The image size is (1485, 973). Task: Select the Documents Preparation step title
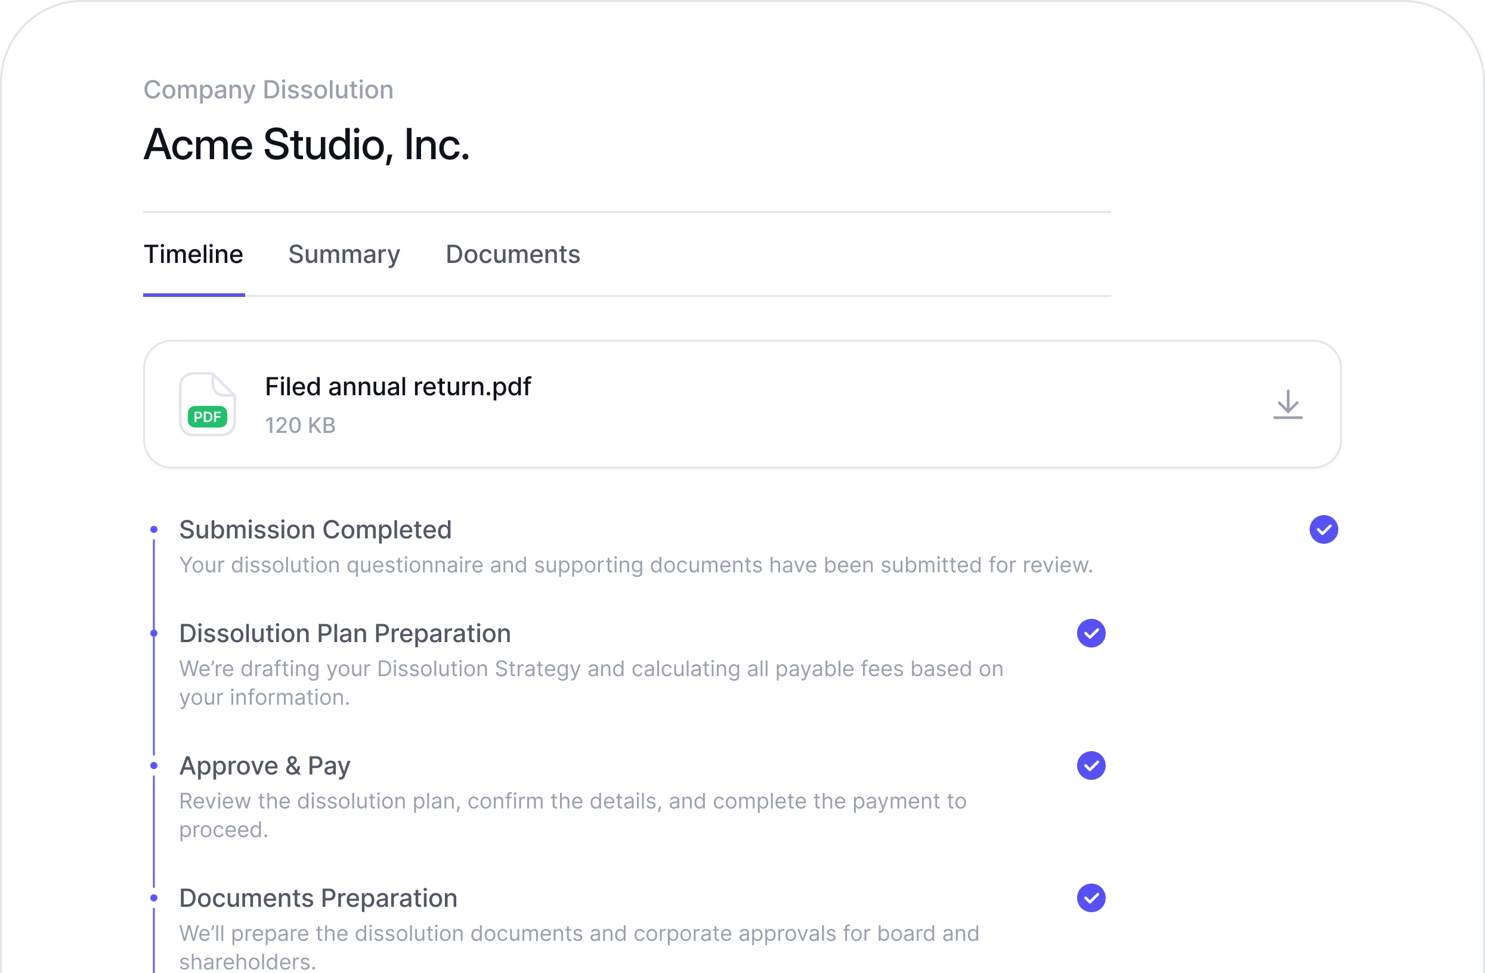[x=318, y=897]
